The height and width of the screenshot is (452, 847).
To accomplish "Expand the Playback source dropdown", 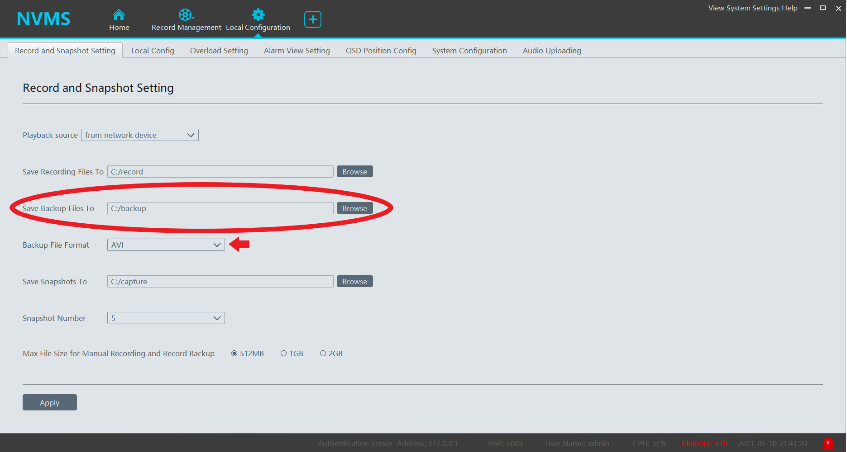I will coord(139,135).
